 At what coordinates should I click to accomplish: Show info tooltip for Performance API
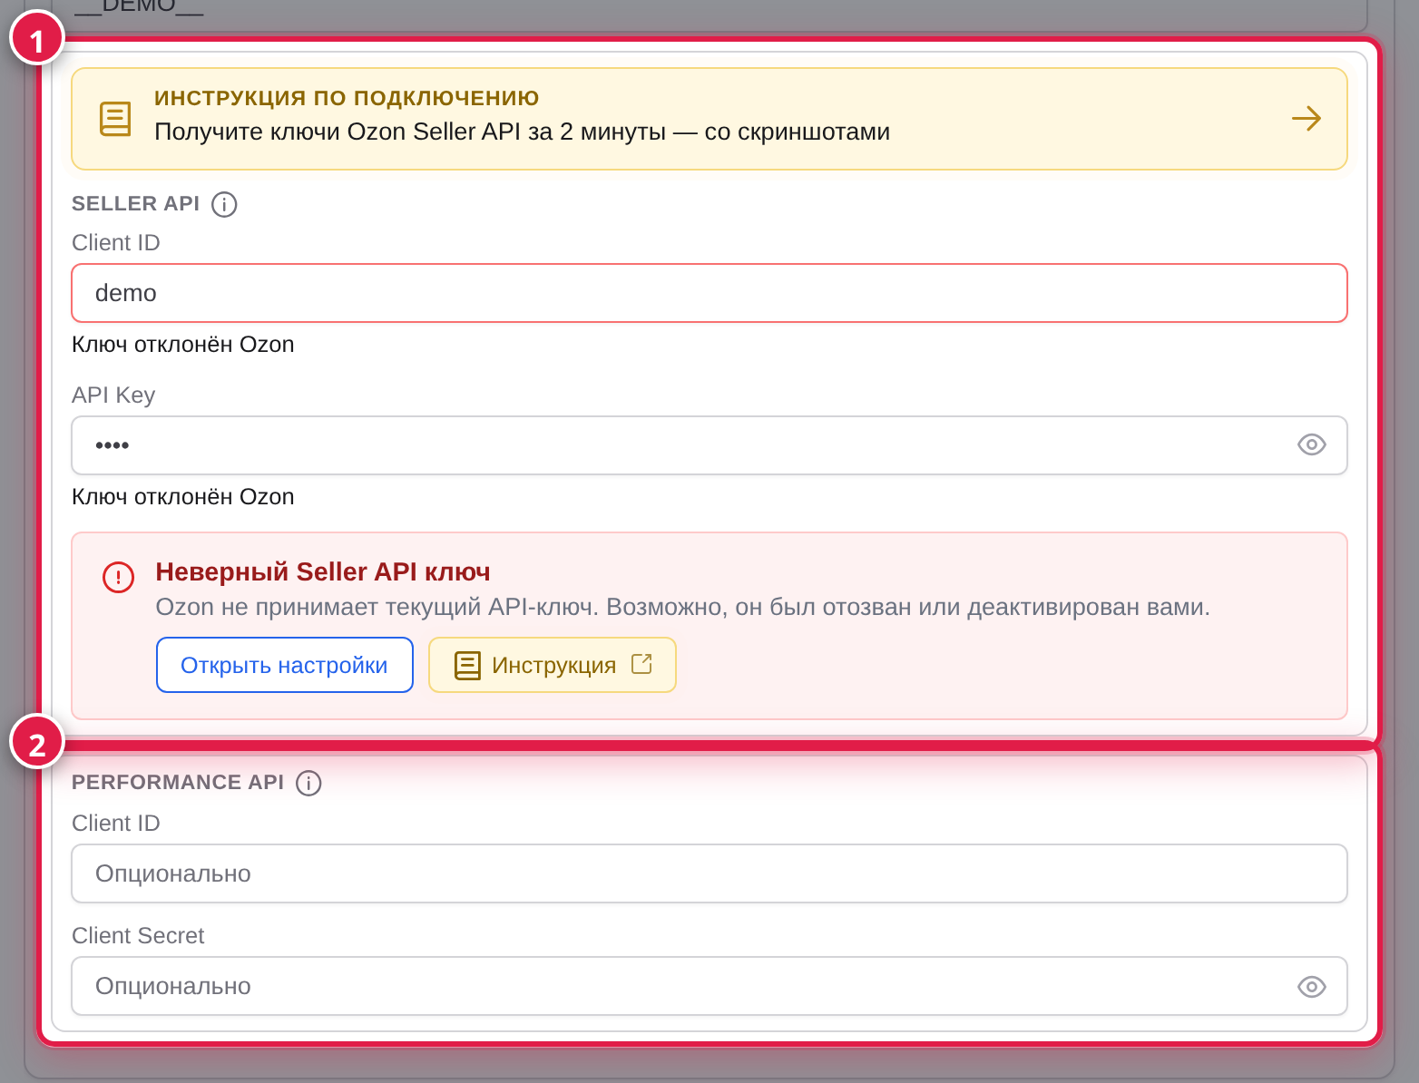pos(308,783)
